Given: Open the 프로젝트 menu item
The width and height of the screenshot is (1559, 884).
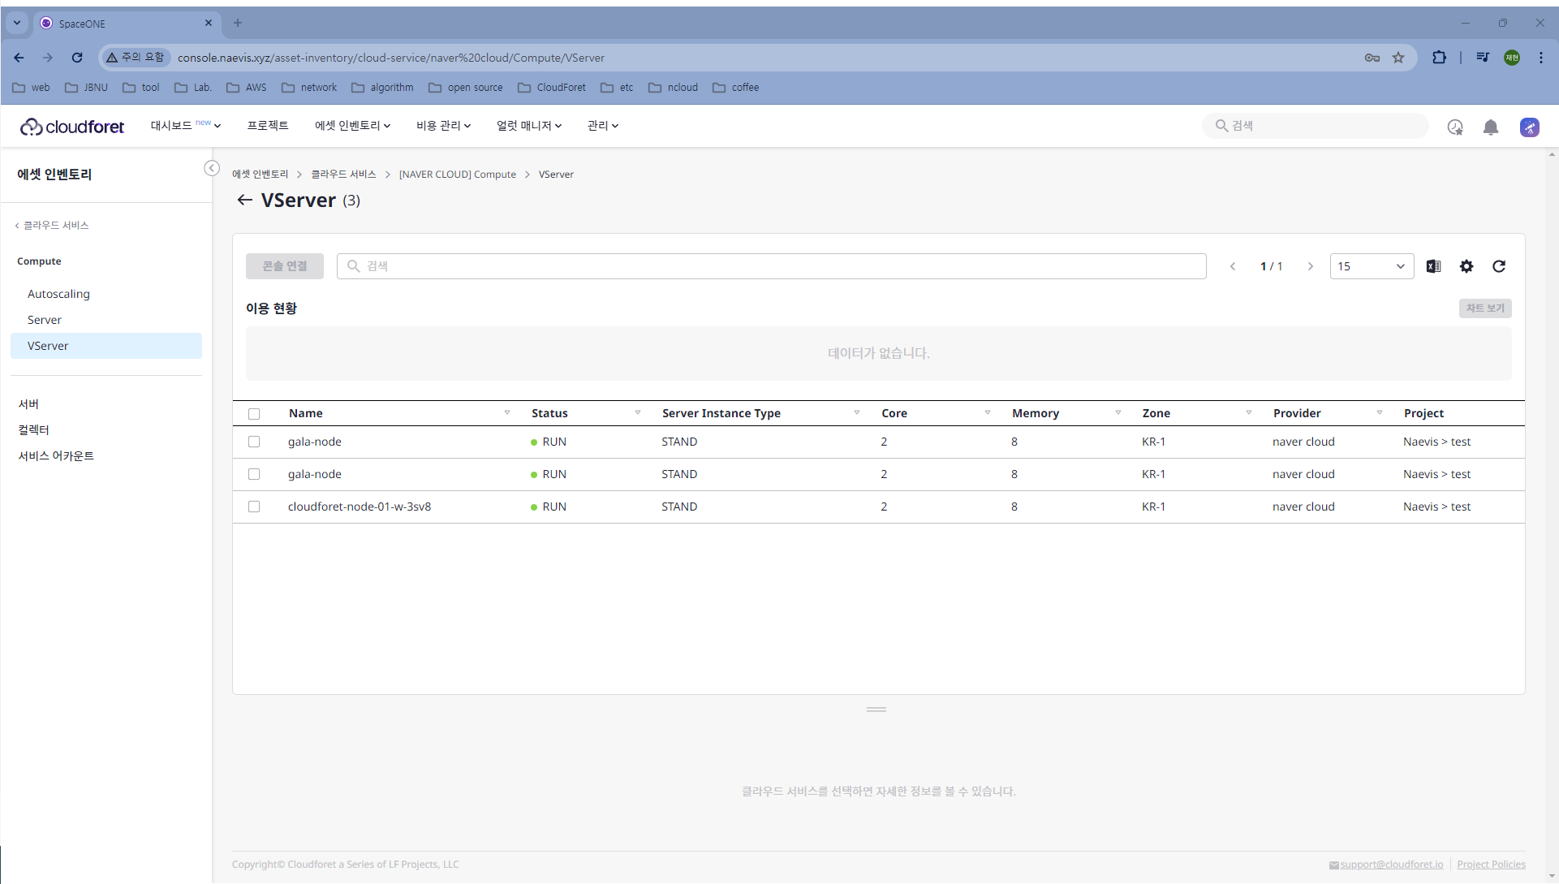Looking at the screenshot, I should click(x=268, y=126).
